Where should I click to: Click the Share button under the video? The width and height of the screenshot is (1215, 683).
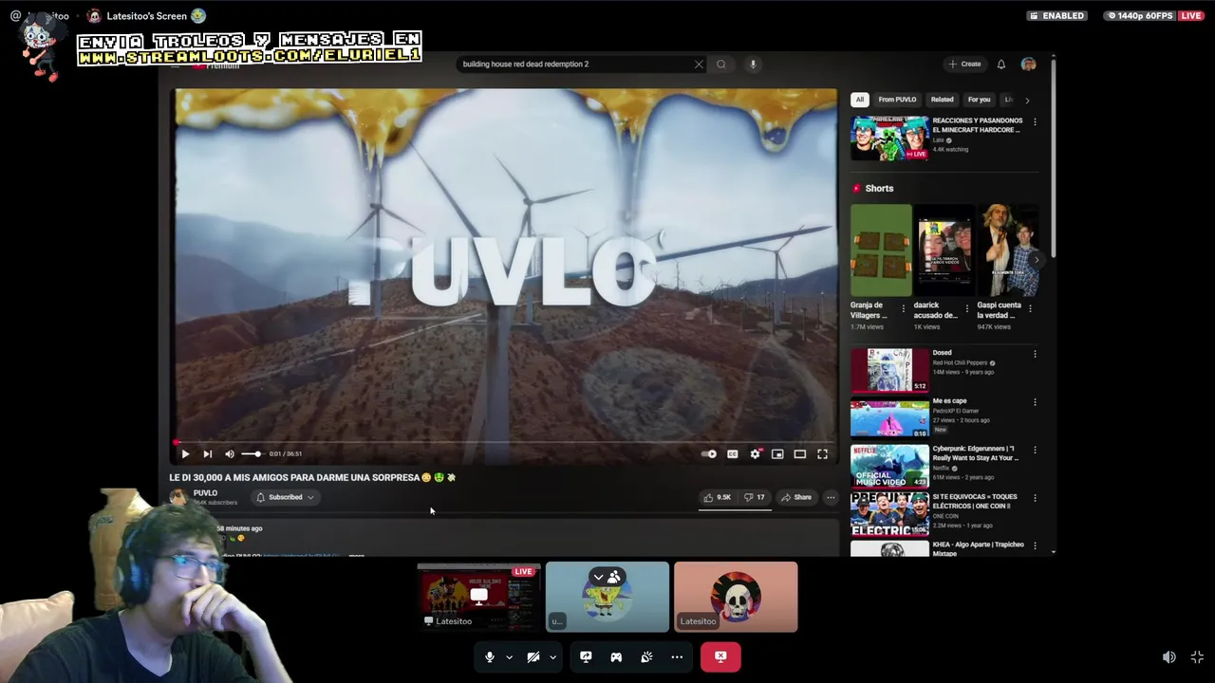pos(796,497)
